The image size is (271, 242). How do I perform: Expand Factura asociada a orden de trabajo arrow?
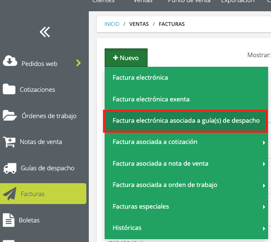point(264,186)
